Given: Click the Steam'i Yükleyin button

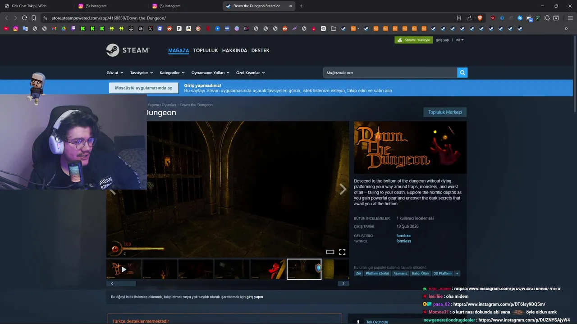Looking at the screenshot, I should pos(414,40).
